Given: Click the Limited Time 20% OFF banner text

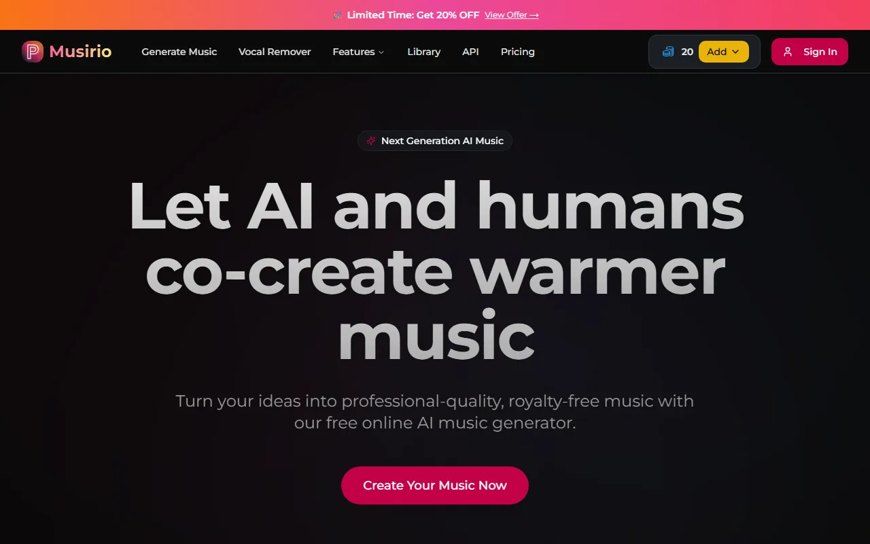Looking at the screenshot, I should pyautogui.click(x=413, y=15).
